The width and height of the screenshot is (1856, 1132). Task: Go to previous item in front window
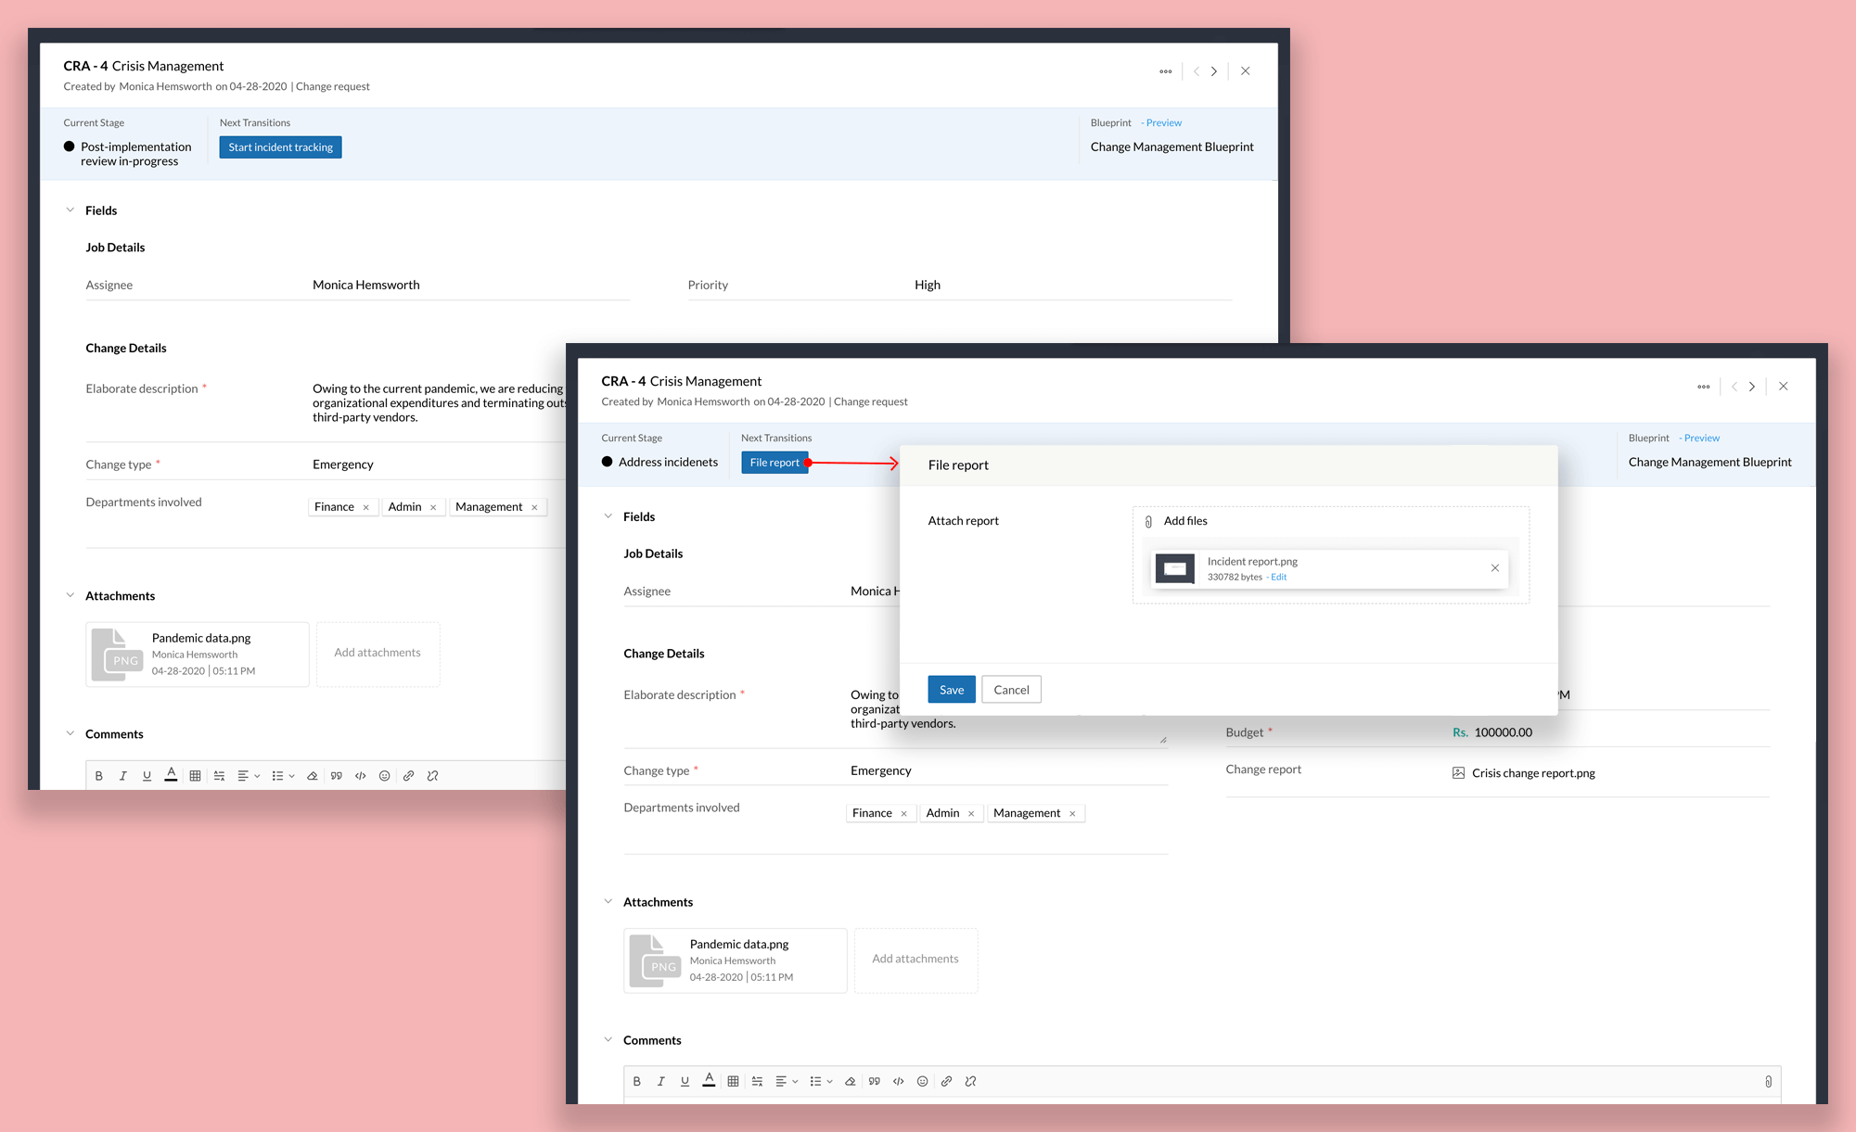(x=1734, y=387)
